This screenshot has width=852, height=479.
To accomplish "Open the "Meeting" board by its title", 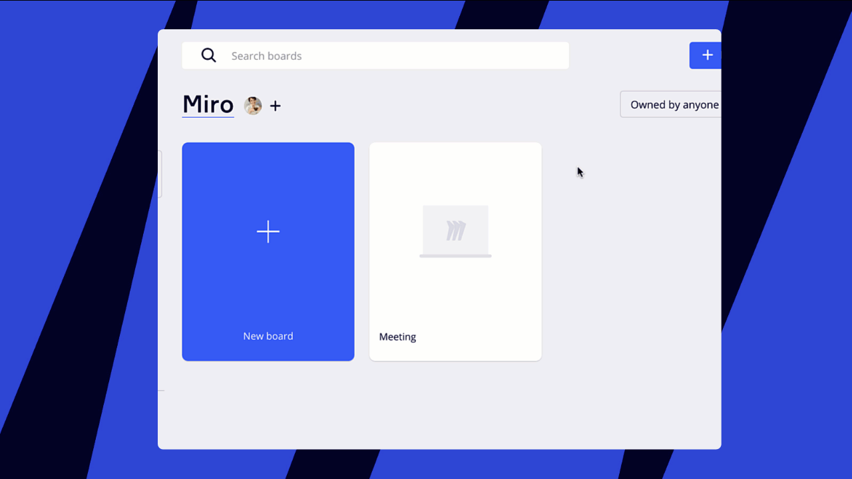I will (397, 337).
